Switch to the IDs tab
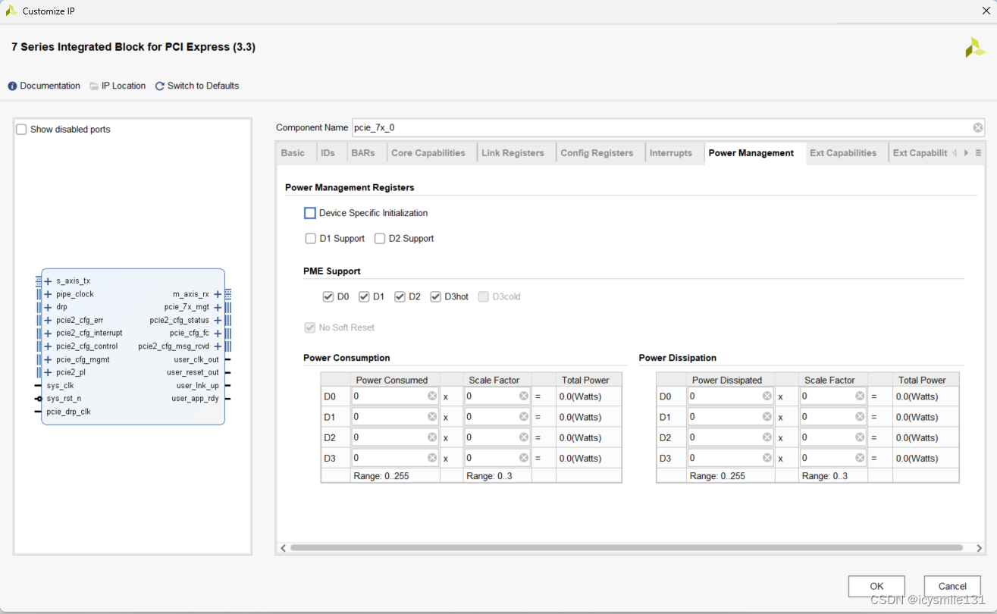The image size is (997, 614). 328,153
